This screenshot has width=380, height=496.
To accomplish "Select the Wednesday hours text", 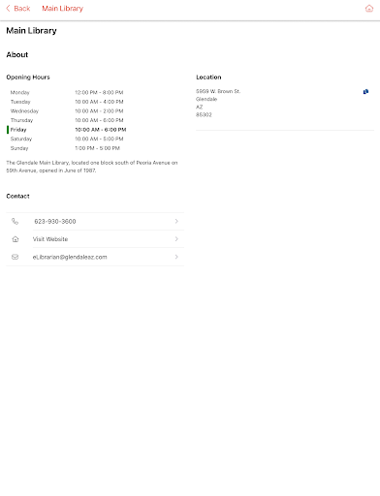I will tap(99, 111).
